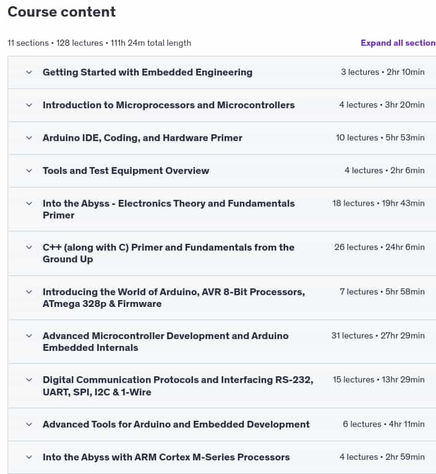436x474 pixels.
Task: Click chevron beside Arduino IDE, Coding, Hardware Primer
Action: pyautogui.click(x=29, y=138)
